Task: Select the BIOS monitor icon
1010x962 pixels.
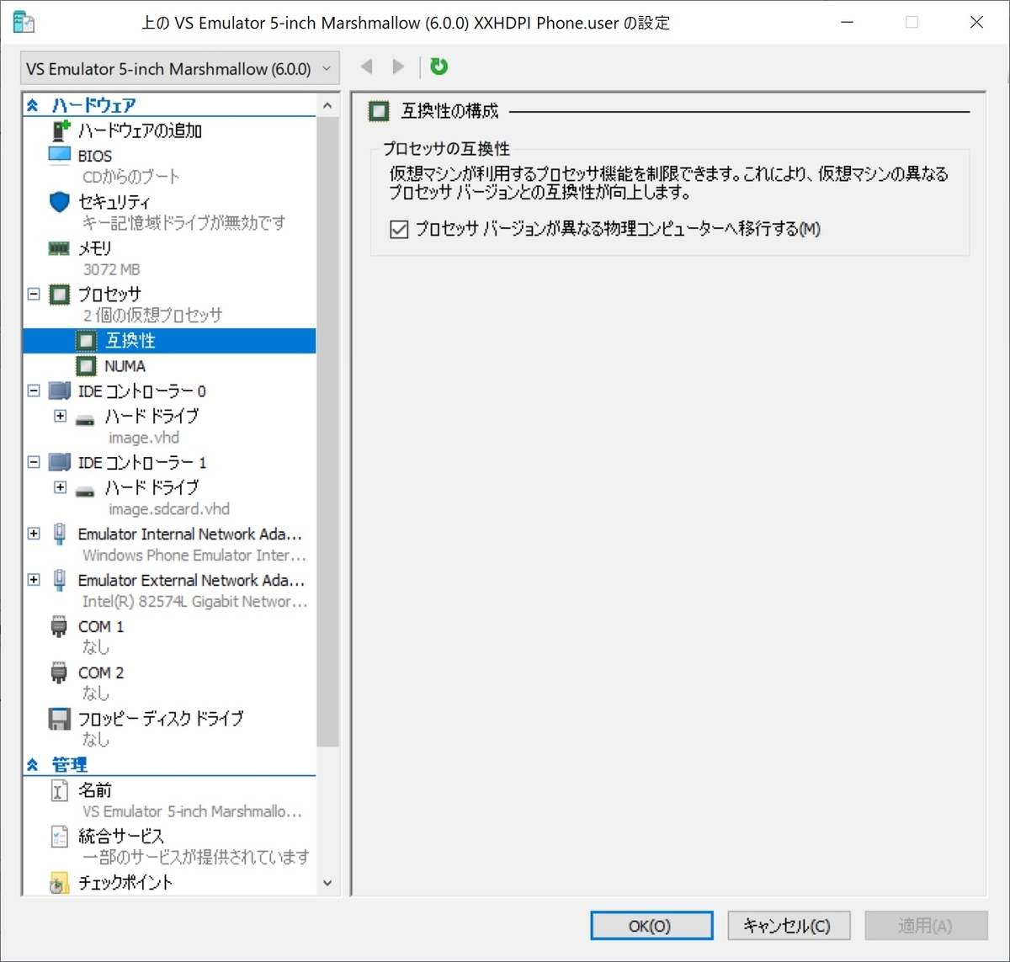Action: (60, 156)
